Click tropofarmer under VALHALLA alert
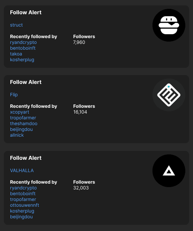 tap(23, 199)
